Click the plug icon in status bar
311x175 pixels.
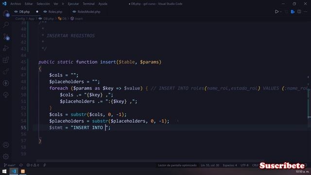[x=45, y=165]
